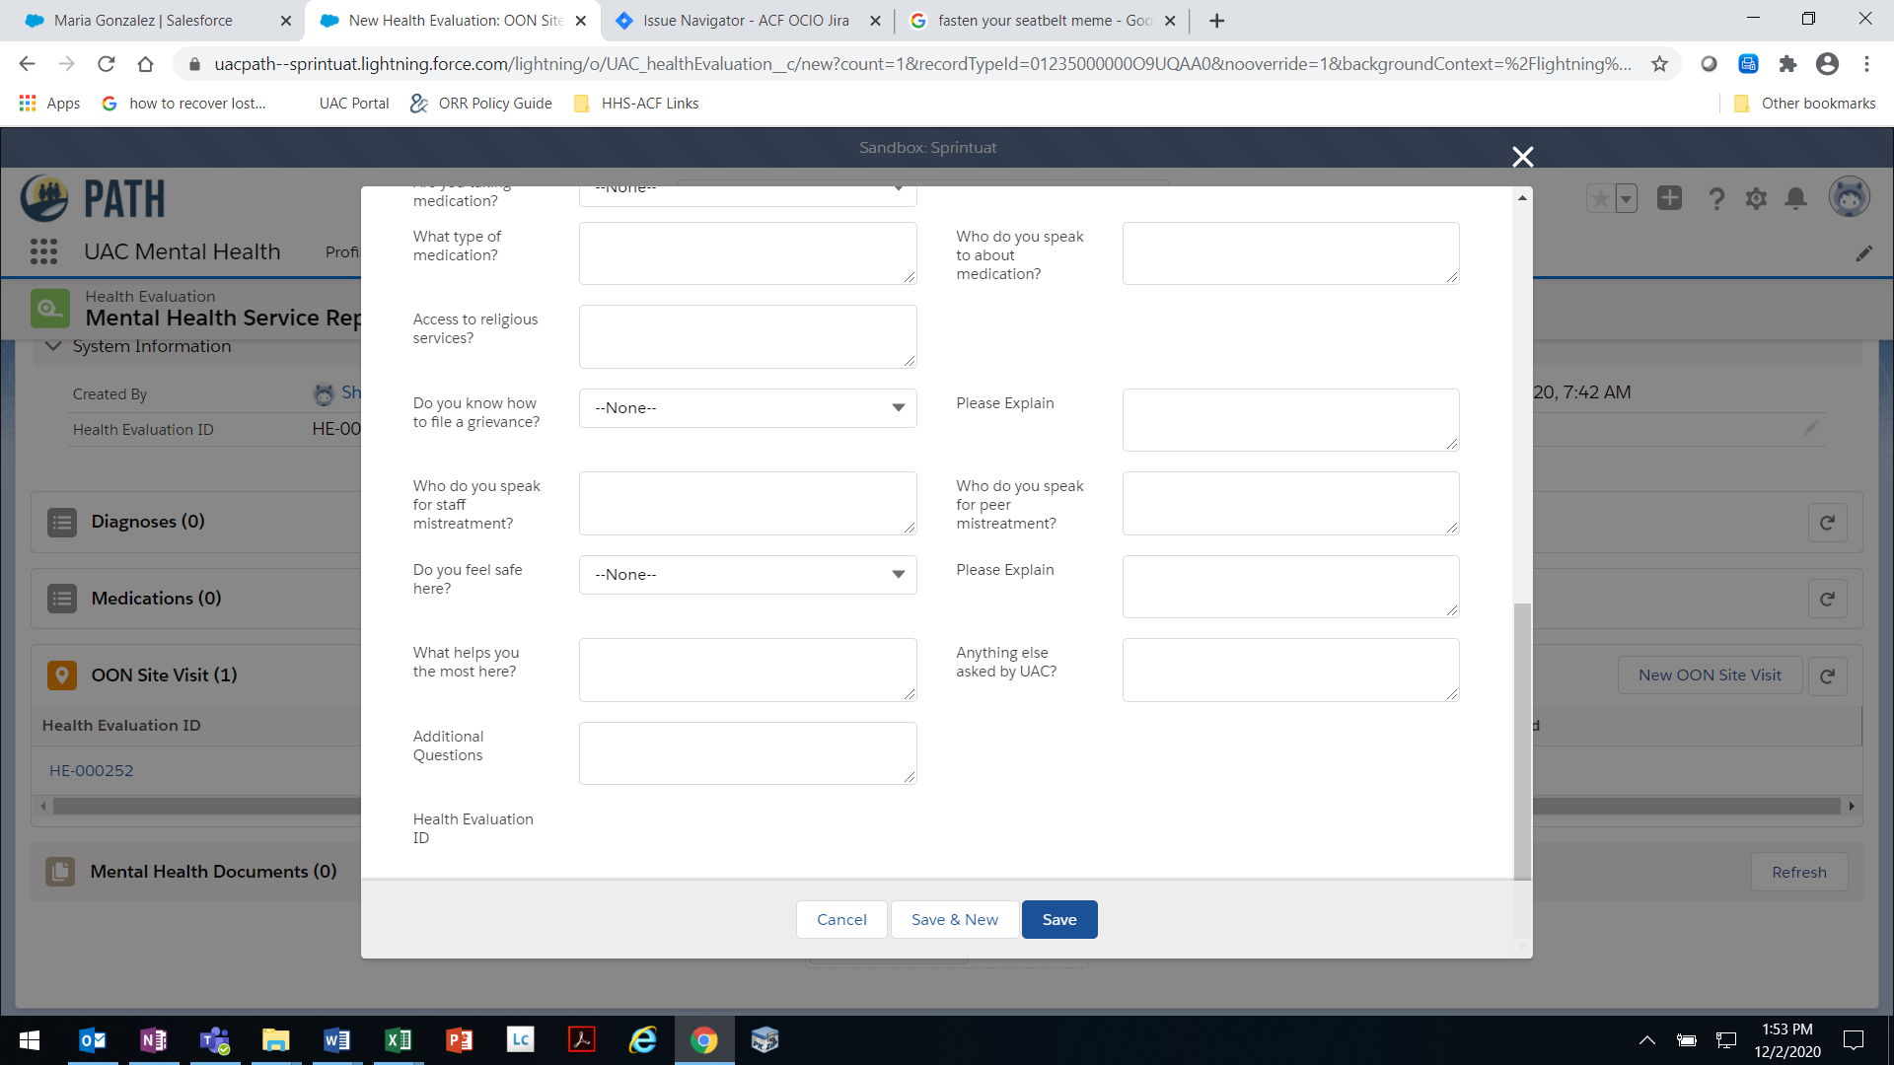Open 'Do you feel safe here' dropdown
The height and width of the screenshot is (1065, 1894).
747,575
